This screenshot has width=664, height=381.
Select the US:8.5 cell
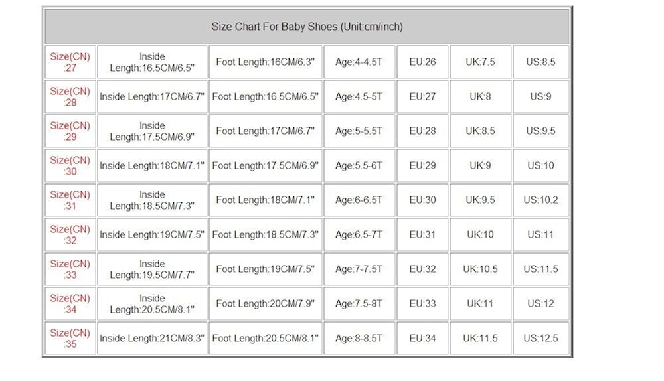coord(540,62)
